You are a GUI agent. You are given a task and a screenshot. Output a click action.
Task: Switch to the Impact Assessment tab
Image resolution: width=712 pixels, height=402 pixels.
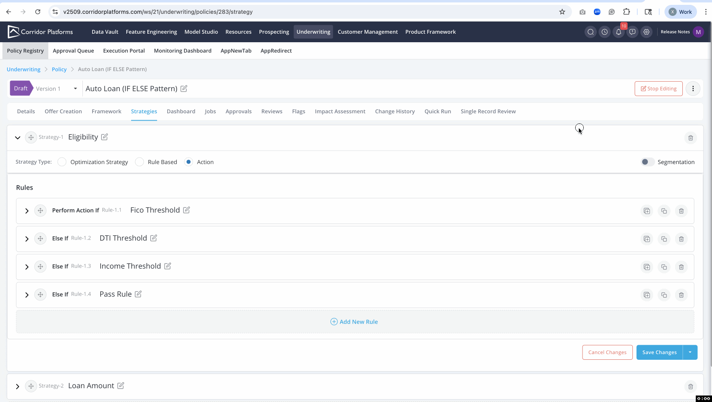[x=340, y=111]
